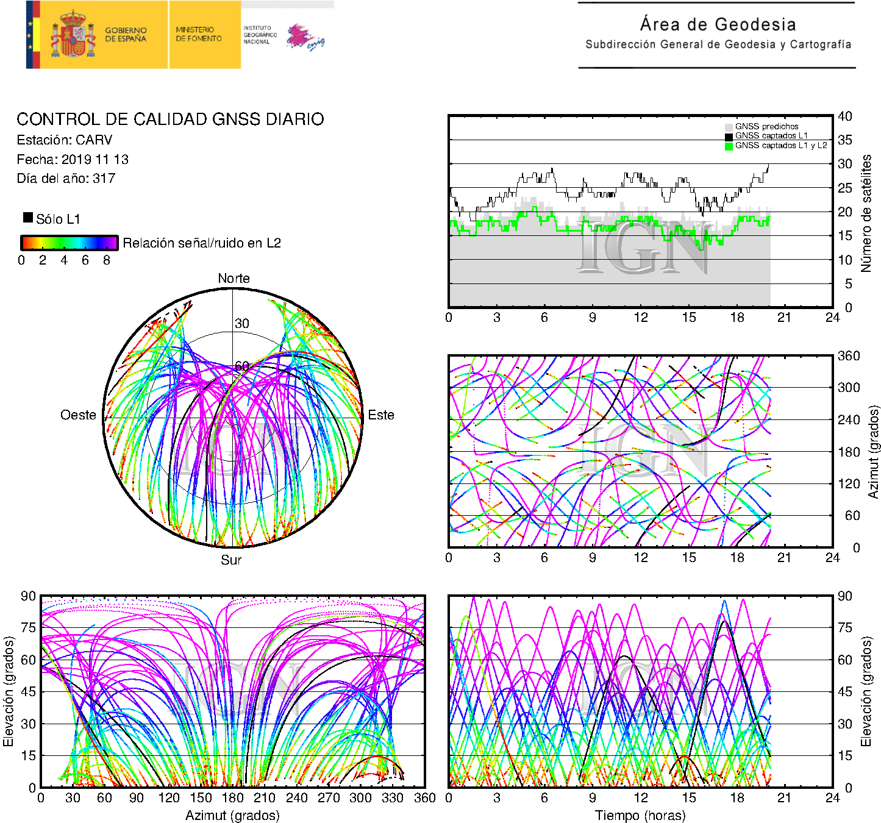
Task: Click the 'Sur' label below the sky plot
Action: click(231, 560)
